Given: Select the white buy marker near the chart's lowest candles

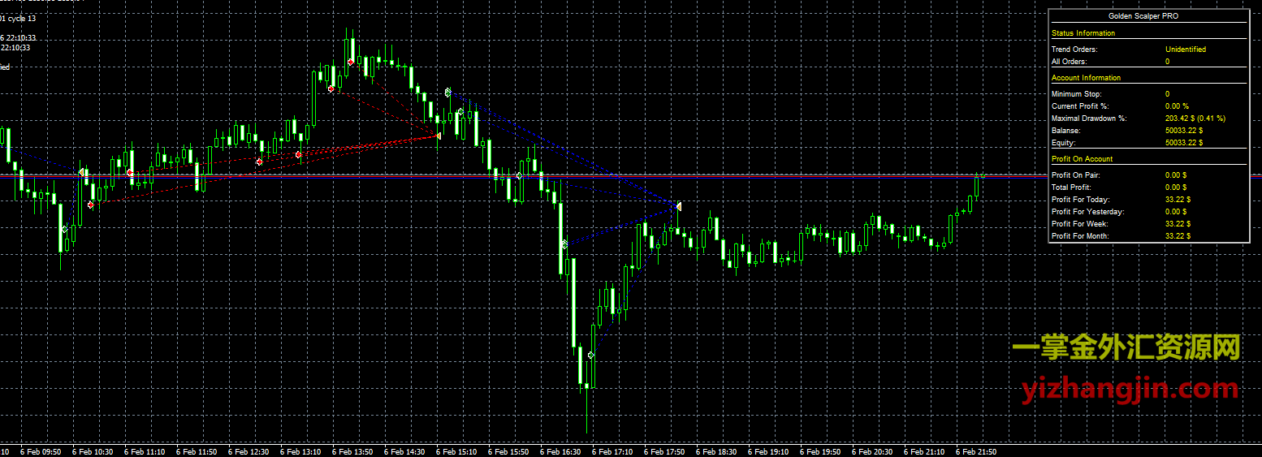Looking at the screenshot, I should click(590, 355).
